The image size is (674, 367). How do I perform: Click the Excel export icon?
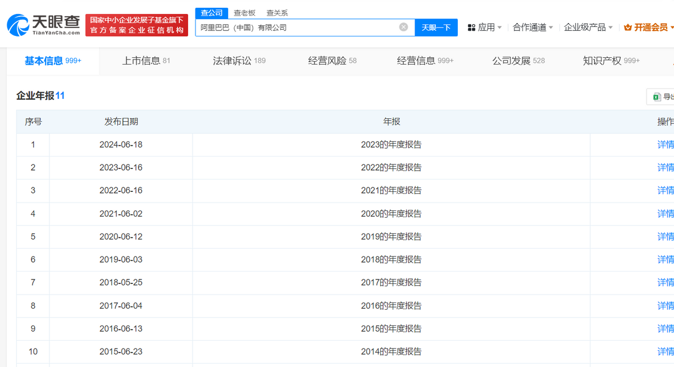(656, 97)
